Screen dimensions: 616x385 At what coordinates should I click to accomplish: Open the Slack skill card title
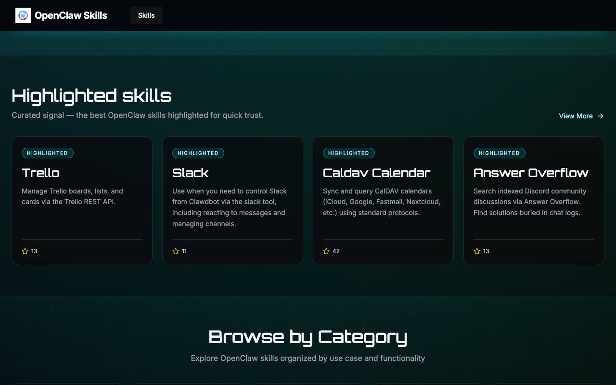pos(190,173)
